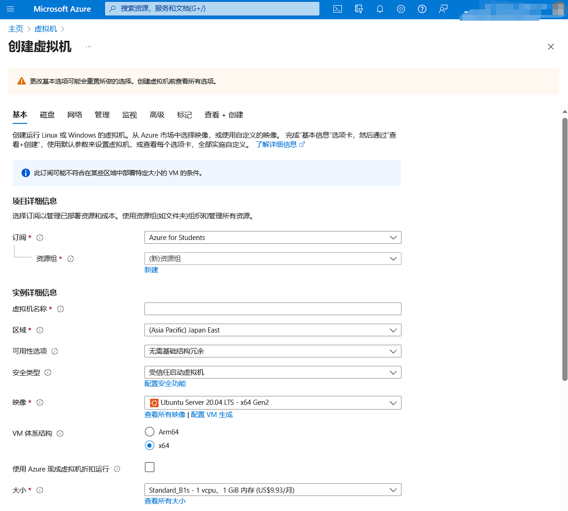Click the info icon next to 订阅

click(x=40, y=238)
